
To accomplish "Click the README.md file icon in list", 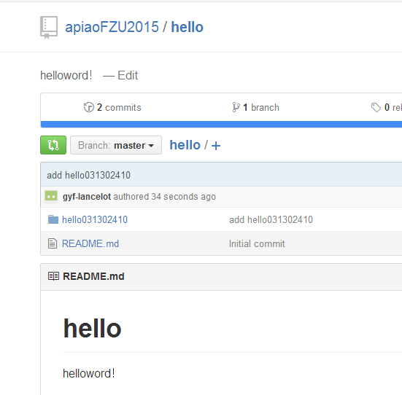I will click(x=53, y=243).
